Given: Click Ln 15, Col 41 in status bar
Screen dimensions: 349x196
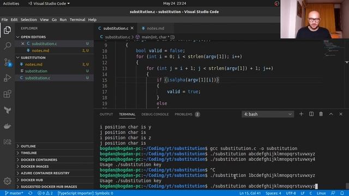Looking at the screenshot, I should [250, 193].
